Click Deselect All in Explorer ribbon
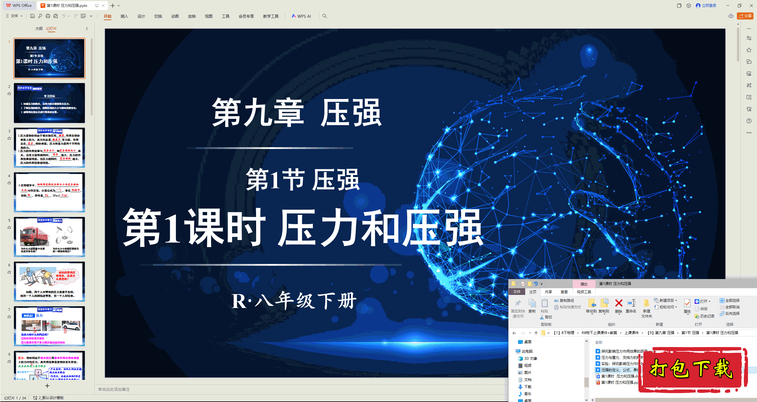Screen dimensions: 757x402 pos(730,307)
